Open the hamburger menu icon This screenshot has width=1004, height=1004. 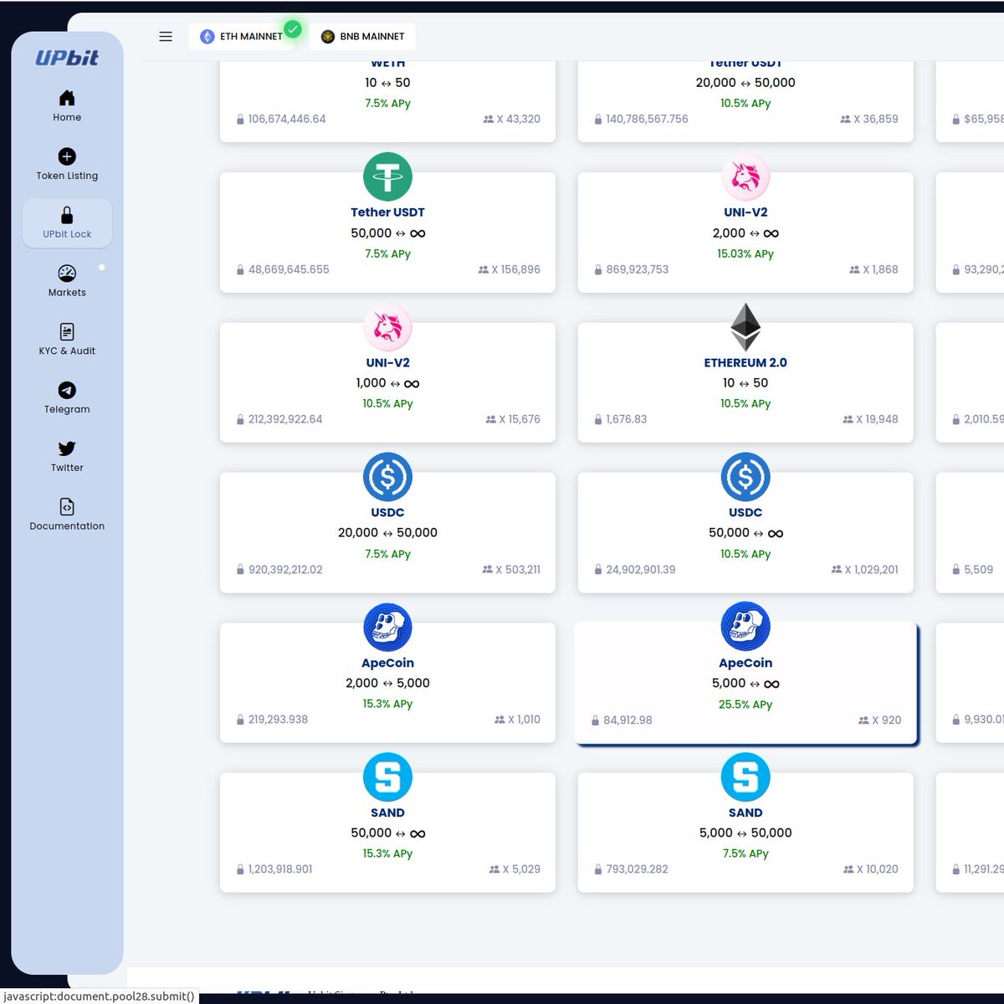tap(166, 37)
